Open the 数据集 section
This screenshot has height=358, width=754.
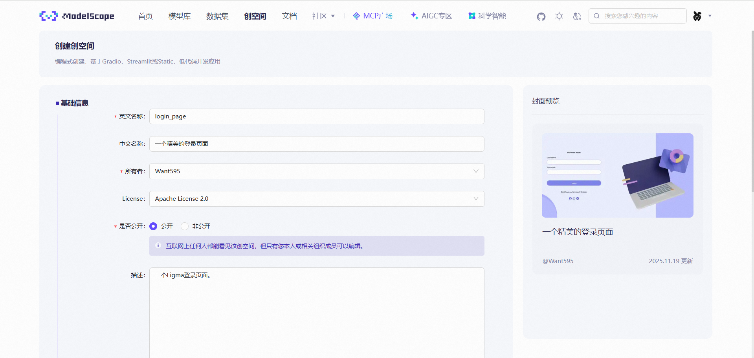[217, 16]
